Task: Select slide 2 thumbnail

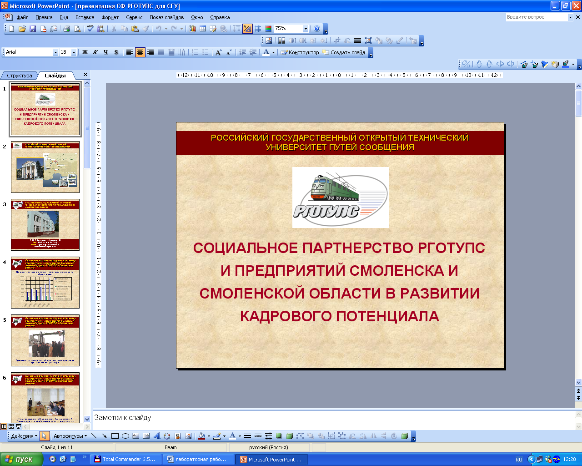Action: (45, 167)
